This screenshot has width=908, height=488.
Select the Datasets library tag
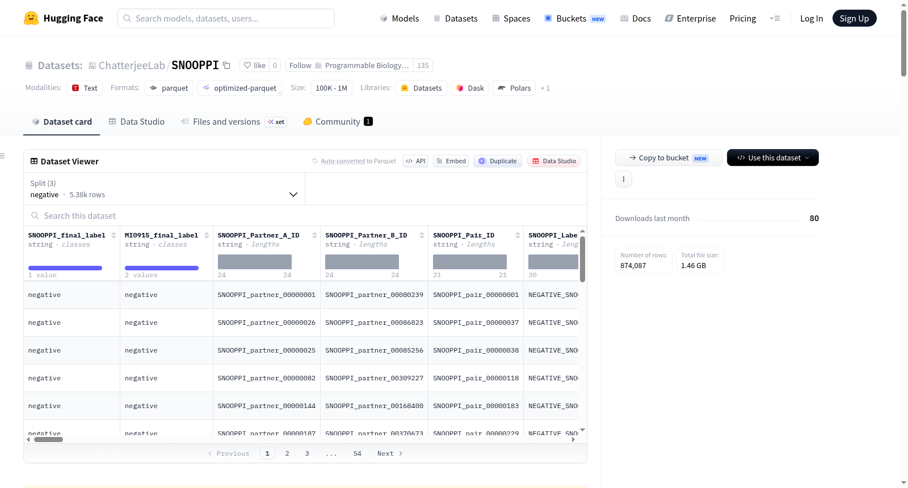[x=421, y=88]
